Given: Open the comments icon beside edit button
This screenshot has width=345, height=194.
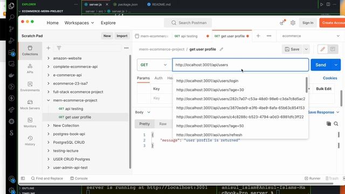Looking at the screenshot, I should coord(333,49).
